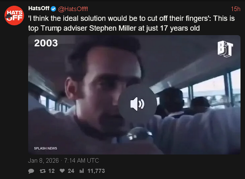Click the 2003 year caption in video
Viewport: 245px width, 179px height.
46,43
